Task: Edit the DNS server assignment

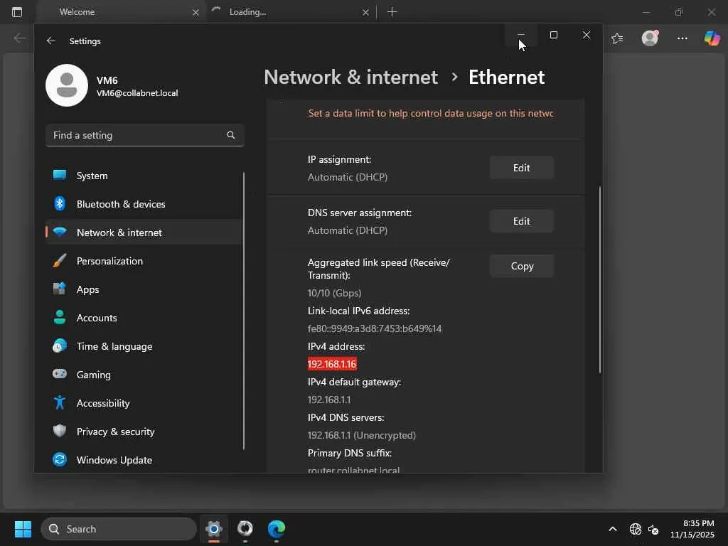Action: pos(521,221)
